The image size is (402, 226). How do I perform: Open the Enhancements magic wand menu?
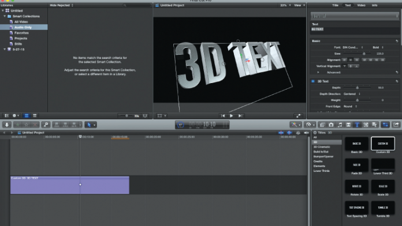296,125
